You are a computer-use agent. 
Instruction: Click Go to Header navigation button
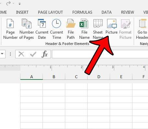pyautogui.click(x=142, y=29)
